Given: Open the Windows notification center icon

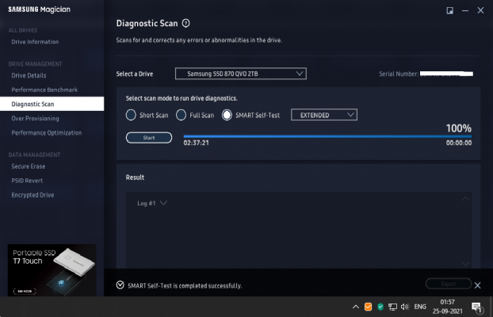Looking at the screenshot, I should [x=476, y=307].
